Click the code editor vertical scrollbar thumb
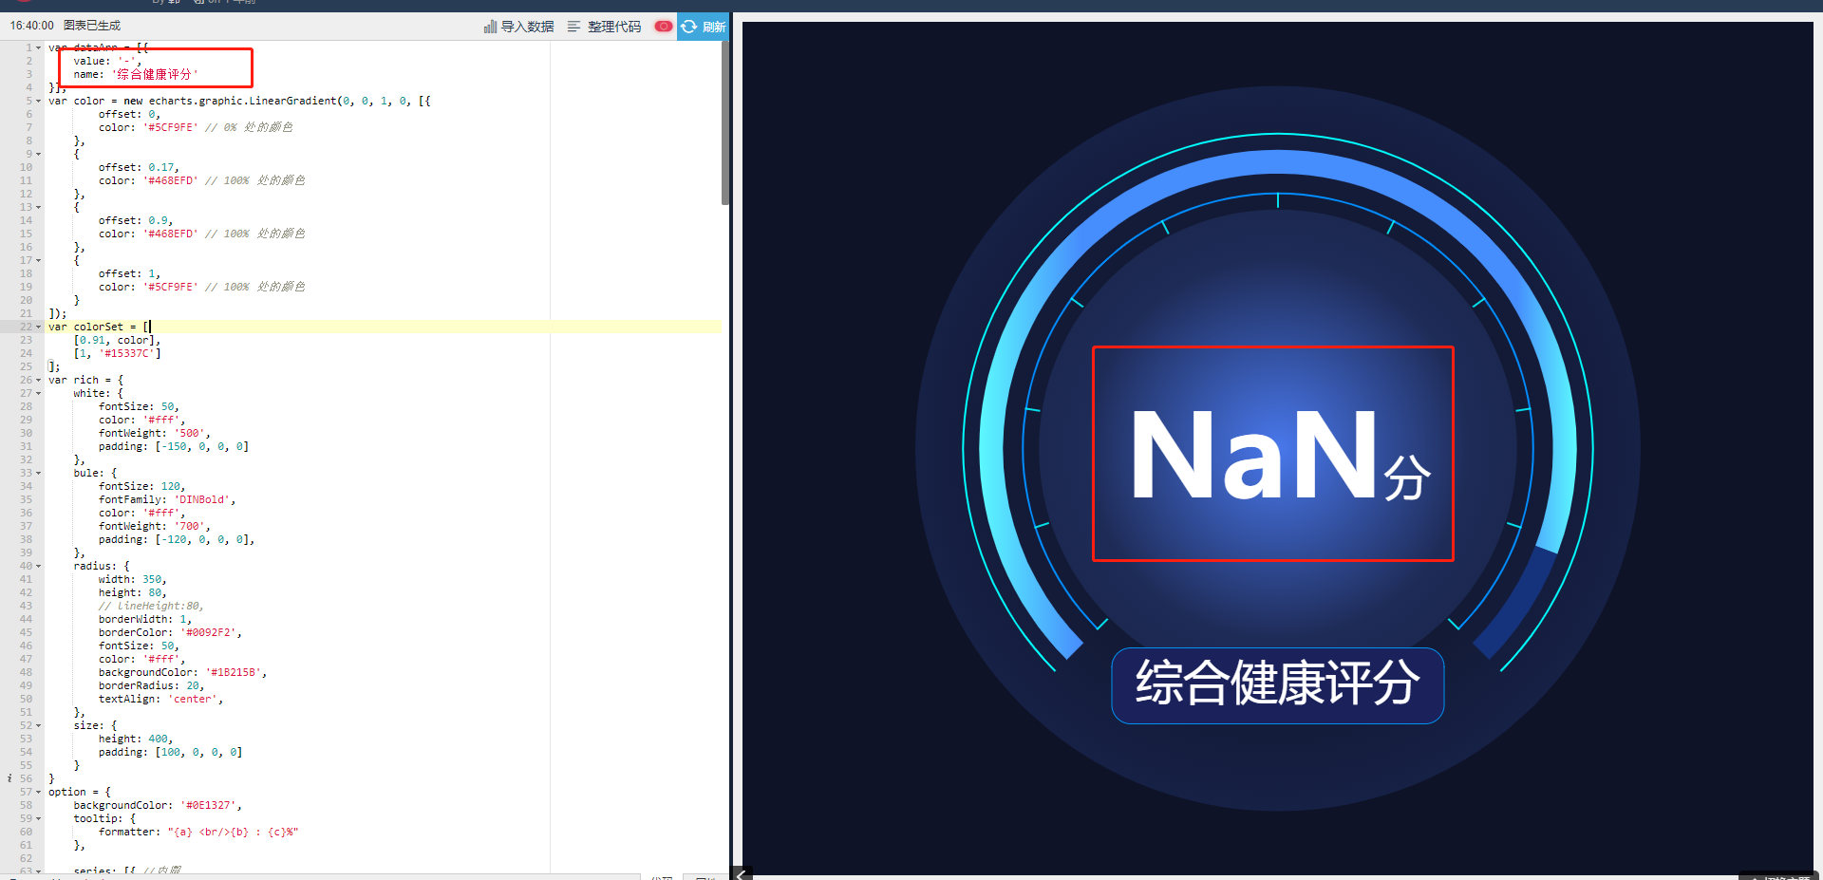Viewport: 1823px width, 880px height. pos(724,123)
